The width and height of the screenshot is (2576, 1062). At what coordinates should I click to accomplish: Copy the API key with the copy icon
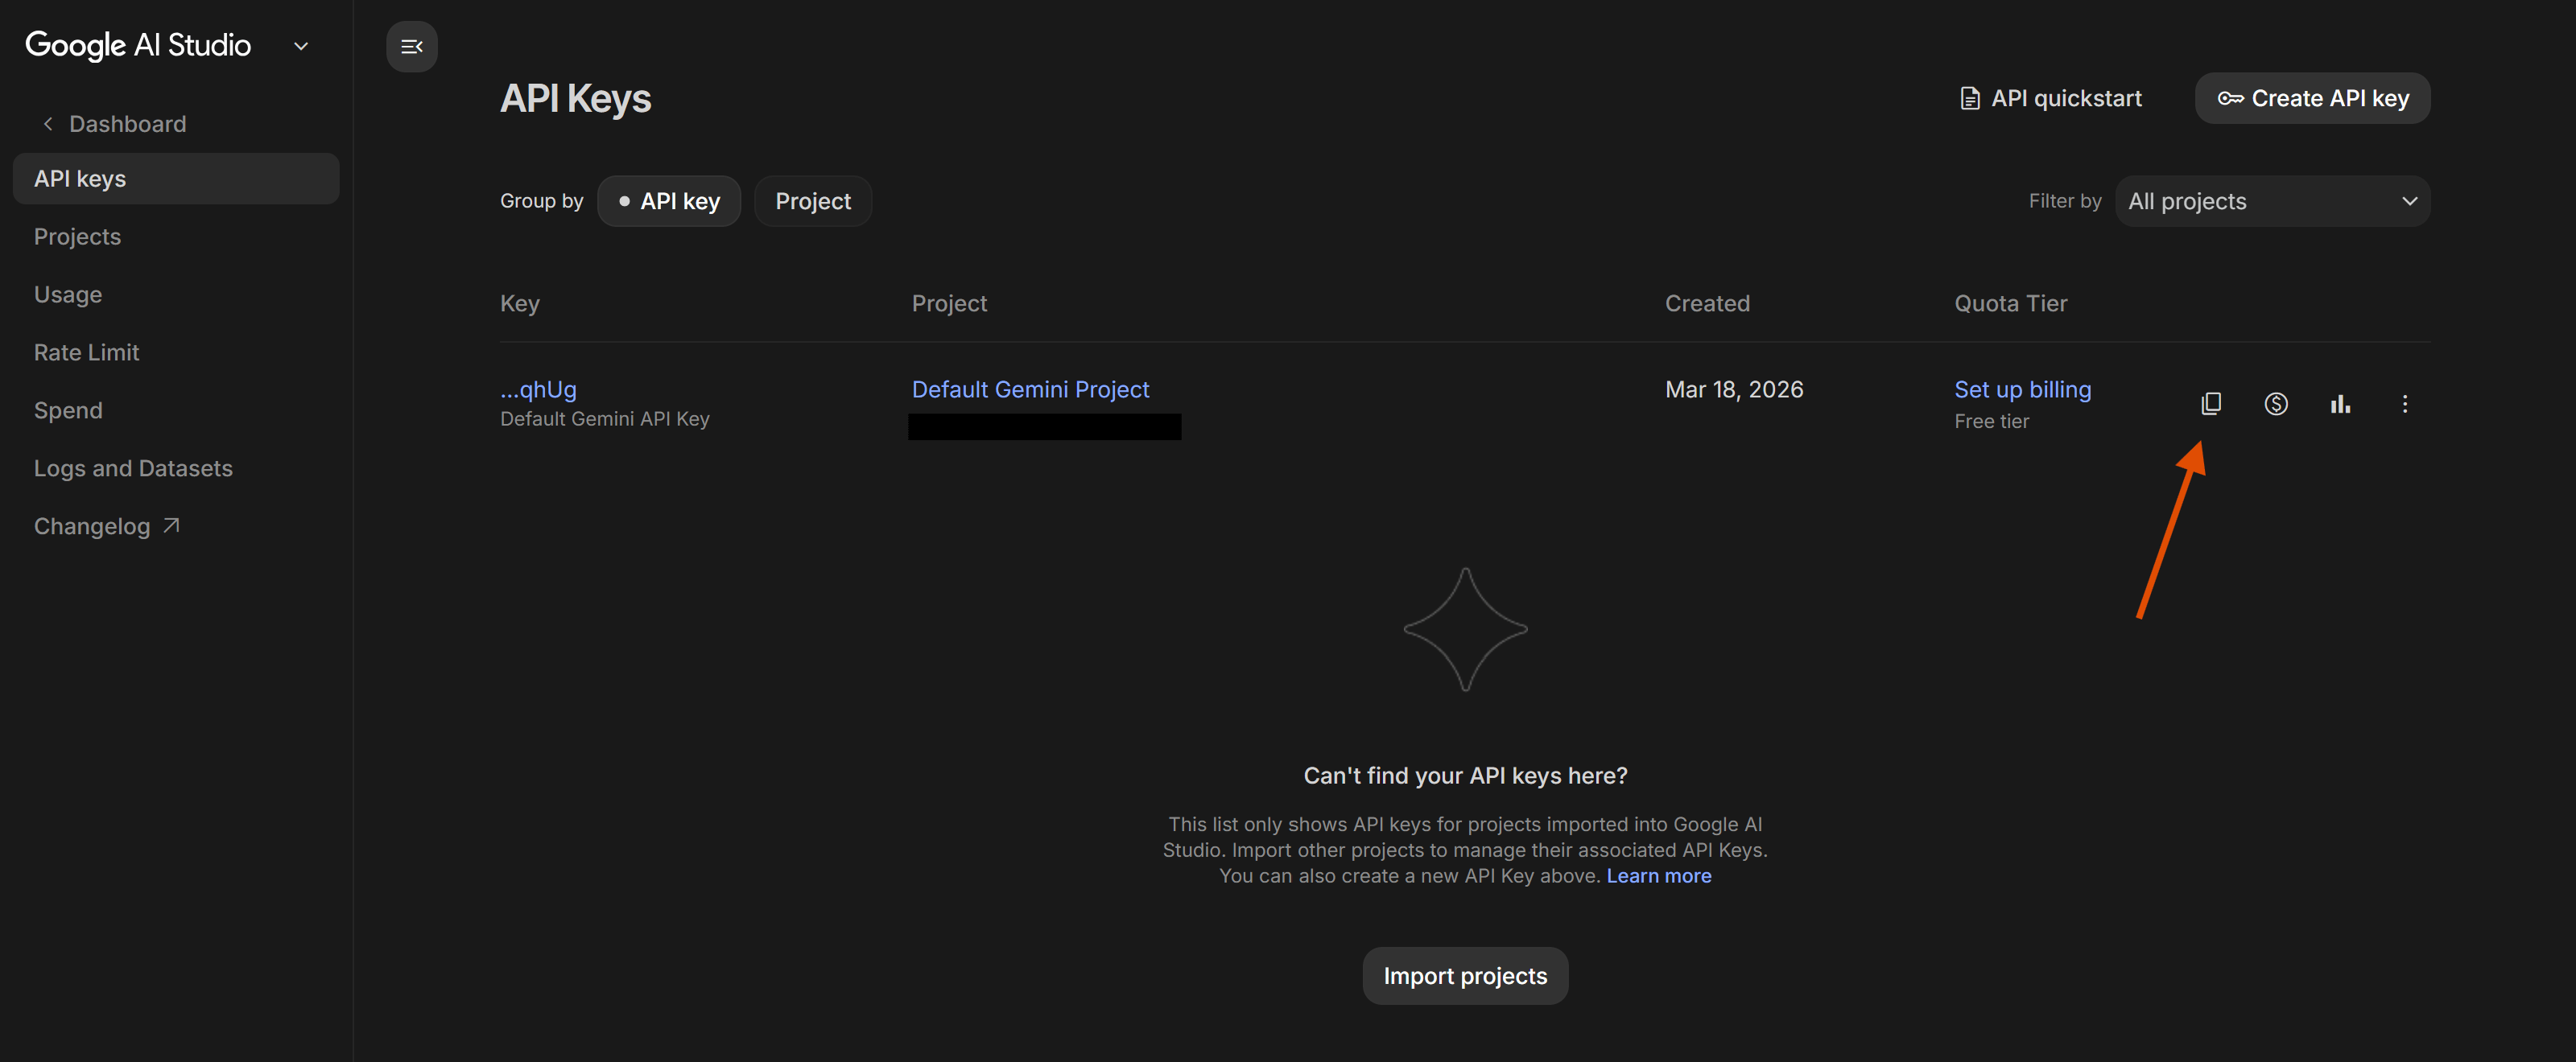coord(2211,404)
